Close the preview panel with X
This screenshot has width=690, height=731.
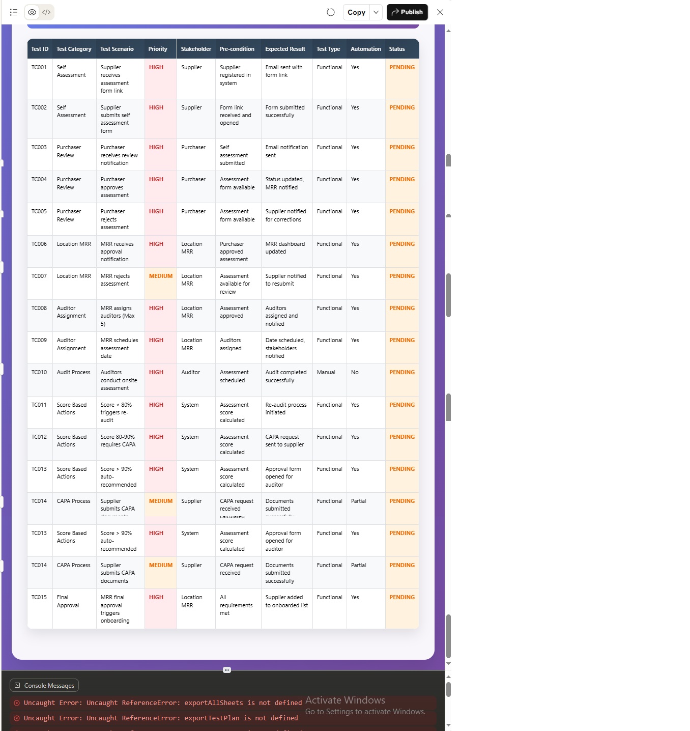pyautogui.click(x=440, y=12)
